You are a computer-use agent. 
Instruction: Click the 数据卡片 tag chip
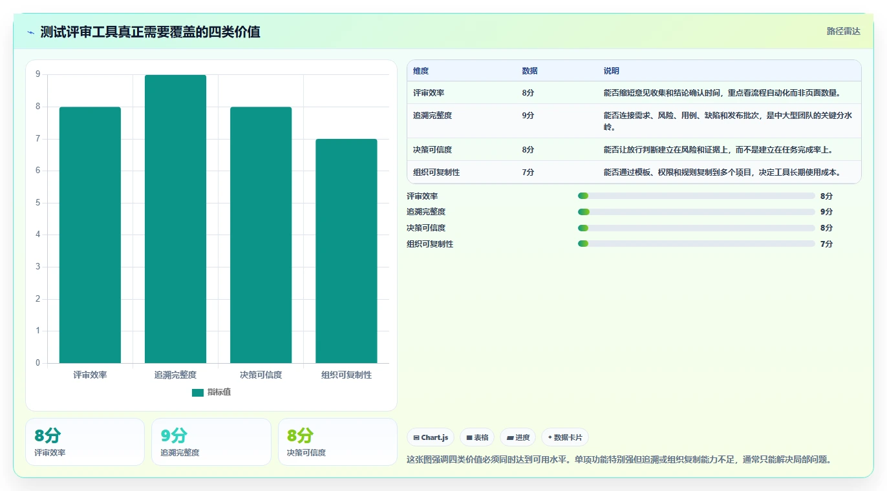point(565,437)
